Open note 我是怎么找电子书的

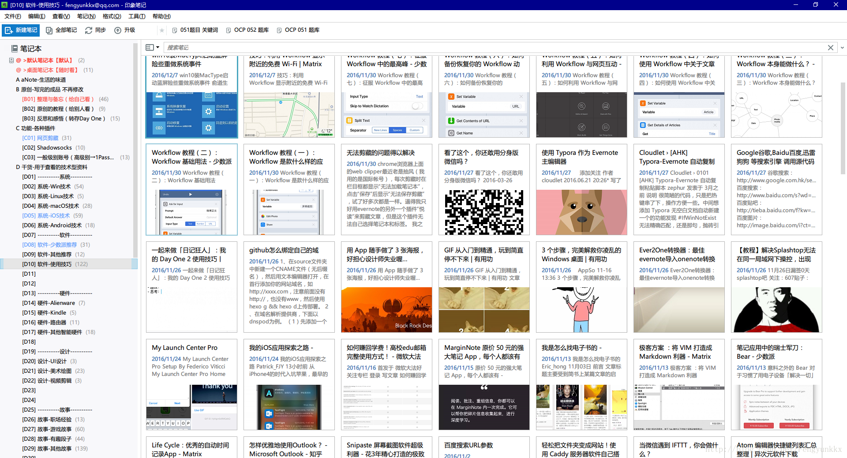click(581, 384)
